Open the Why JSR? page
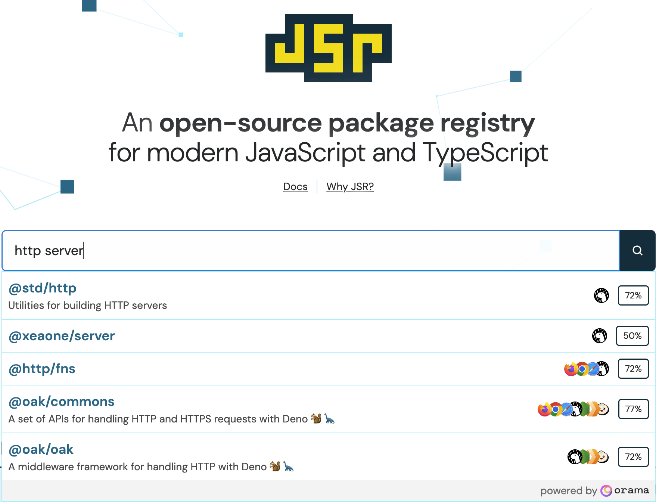The image size is (656, 502). point(350,186)
